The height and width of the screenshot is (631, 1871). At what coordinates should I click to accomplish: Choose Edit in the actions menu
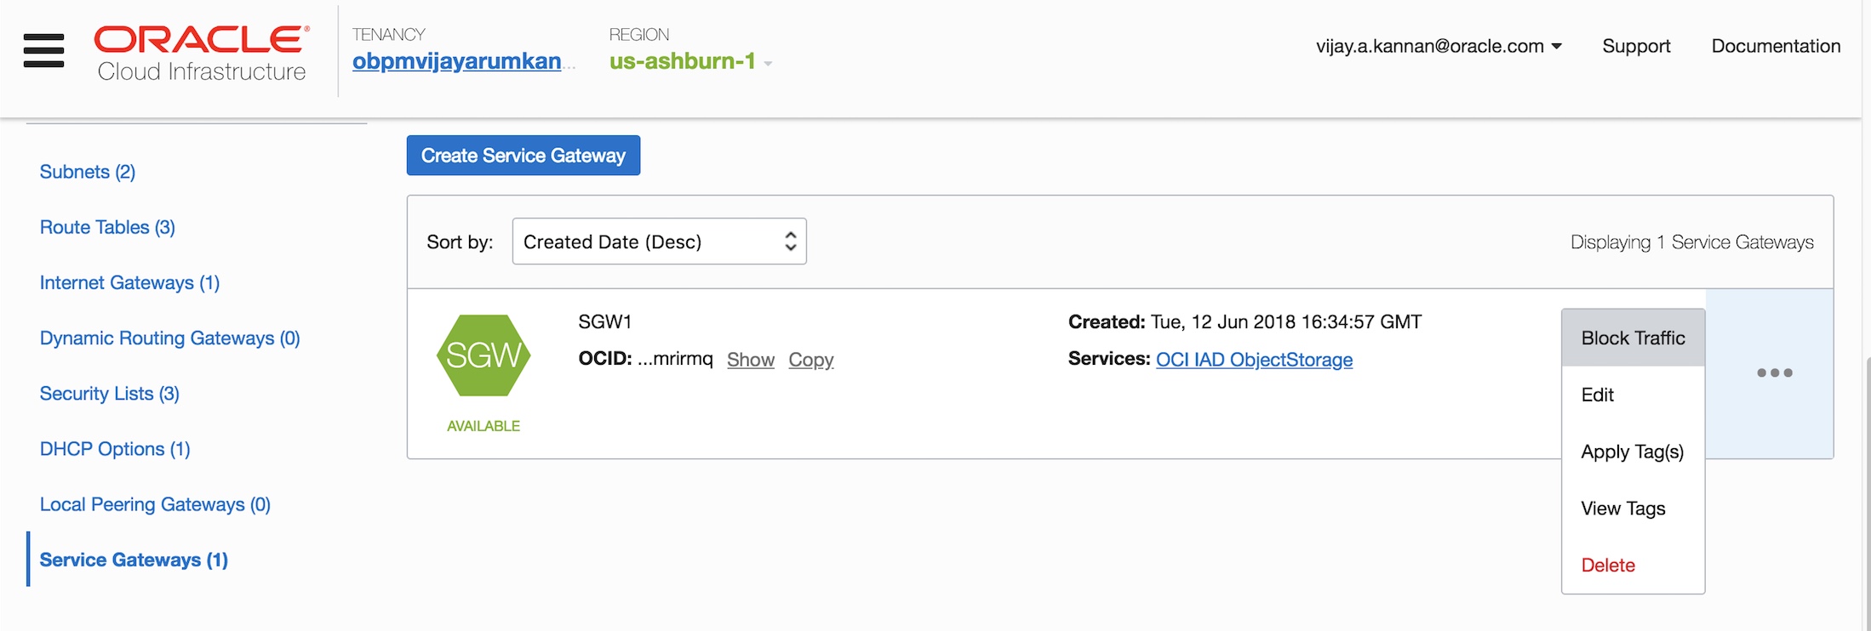[1598, 395]
